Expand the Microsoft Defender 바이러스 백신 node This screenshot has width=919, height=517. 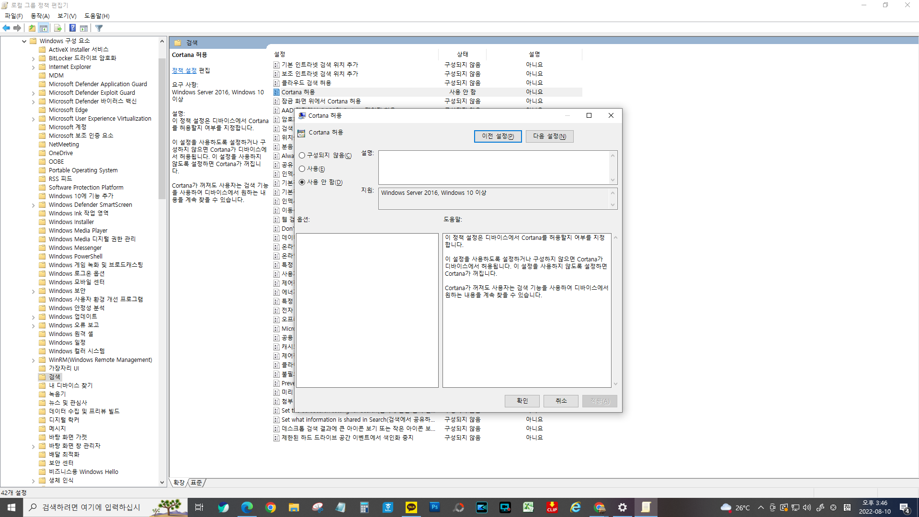click(x=33, y=101)
